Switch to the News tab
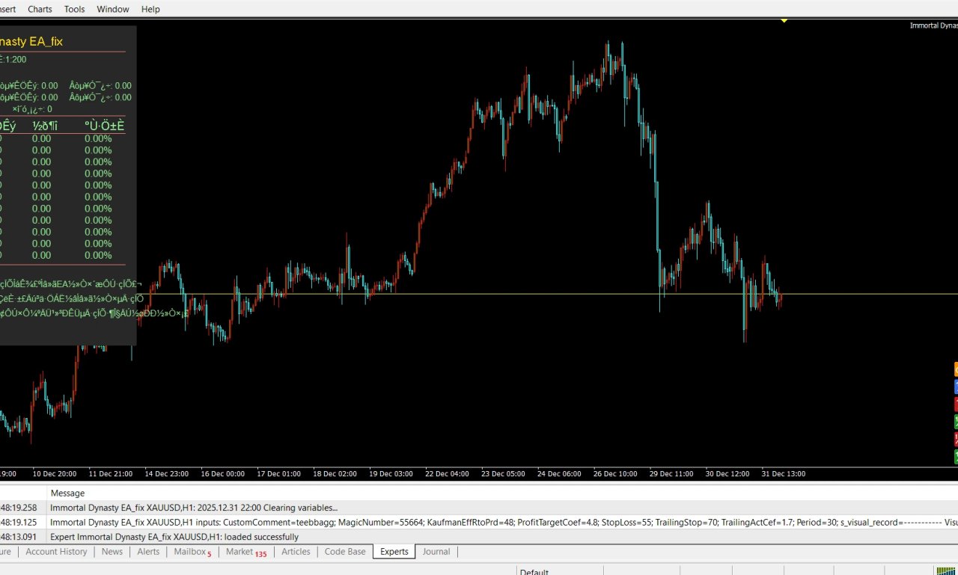Viewport: 958px width, 575px height. coord(112,552)
